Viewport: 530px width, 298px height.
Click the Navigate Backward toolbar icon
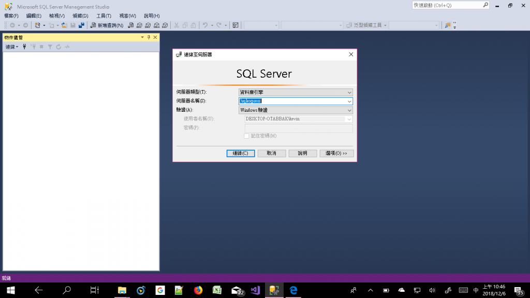click(12, 25)
